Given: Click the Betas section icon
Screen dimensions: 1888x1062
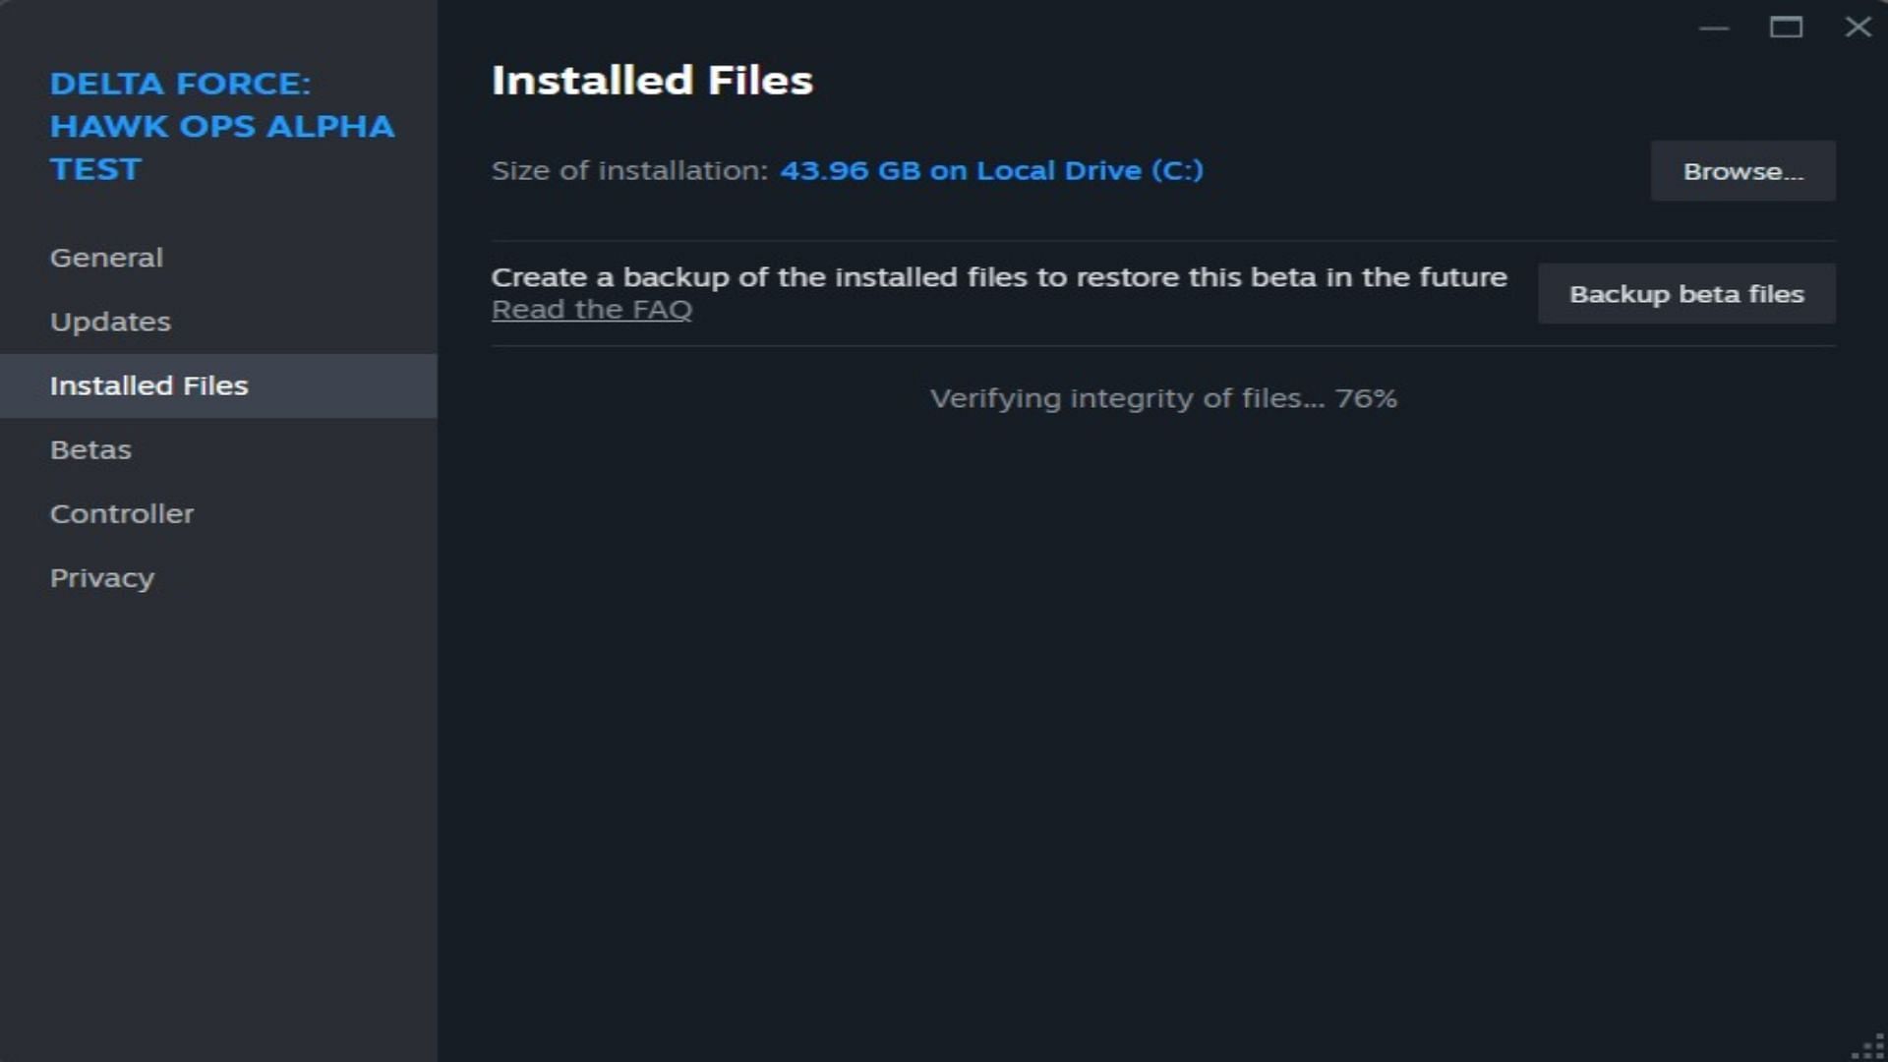Looking at the screenshot, I should [90, 448].
